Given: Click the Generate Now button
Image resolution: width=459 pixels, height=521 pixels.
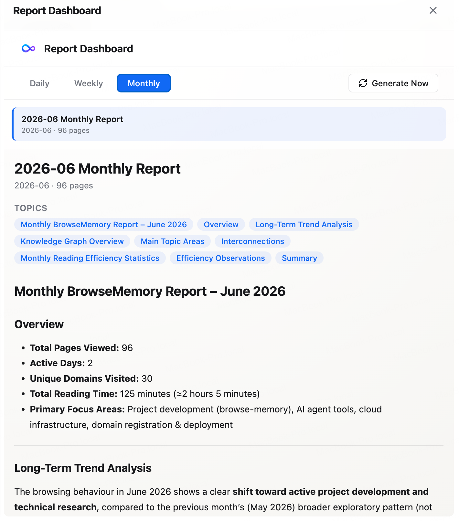Looking at the screenshot, I should coord(393,83).
